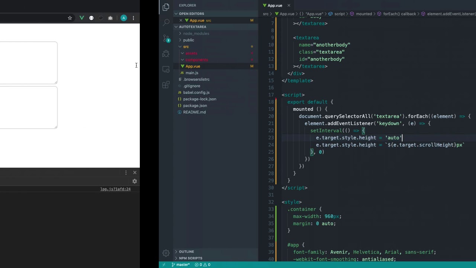Image resolution: width=476 pixels, height=268 pixels.
Task: Open Source Control view with badge 3
Action: (166, 38)
